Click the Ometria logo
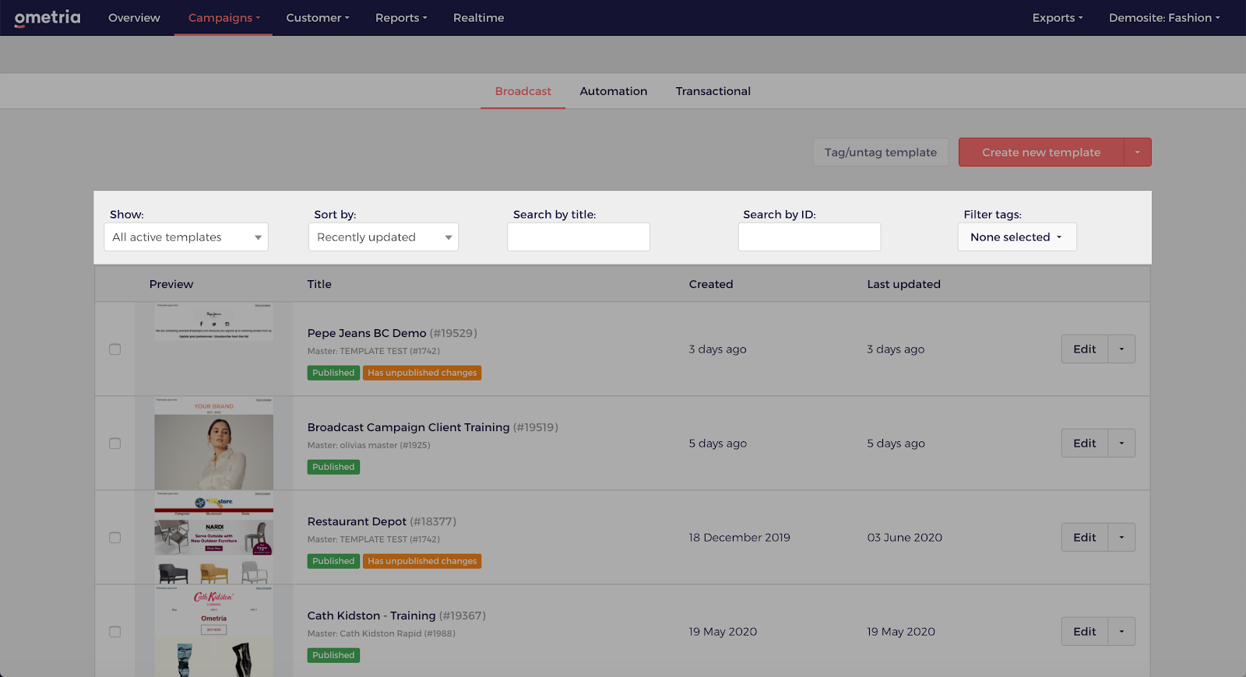The width and height of the screenshot is (1246, 677). (47, 17)
